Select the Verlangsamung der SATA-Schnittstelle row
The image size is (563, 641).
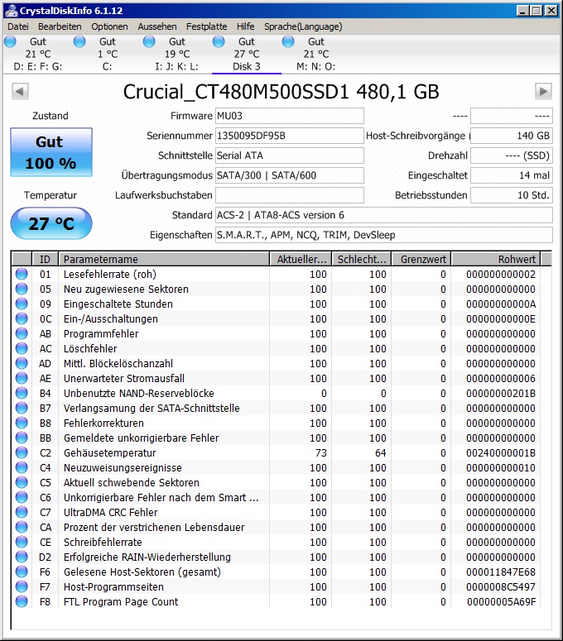[x=277, y=408]
